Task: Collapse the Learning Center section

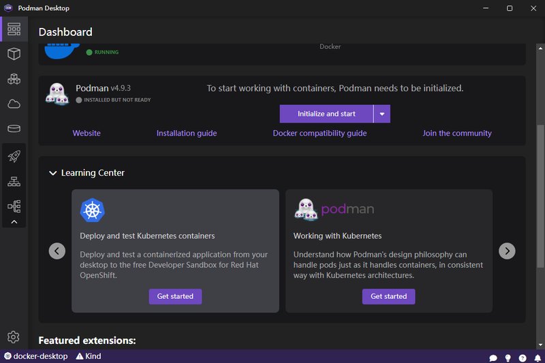Action: (x=52, y=173)
